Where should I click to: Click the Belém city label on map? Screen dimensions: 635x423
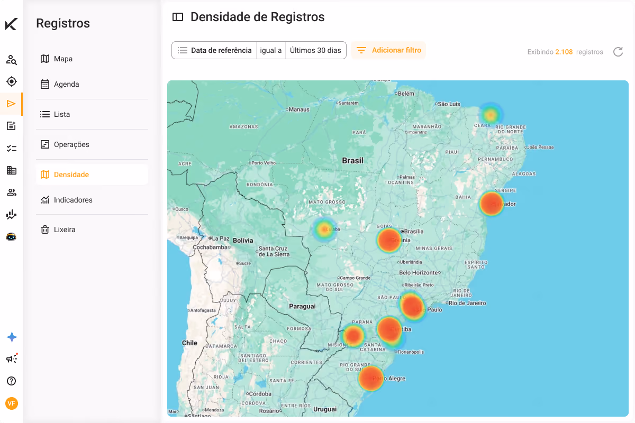405,94
